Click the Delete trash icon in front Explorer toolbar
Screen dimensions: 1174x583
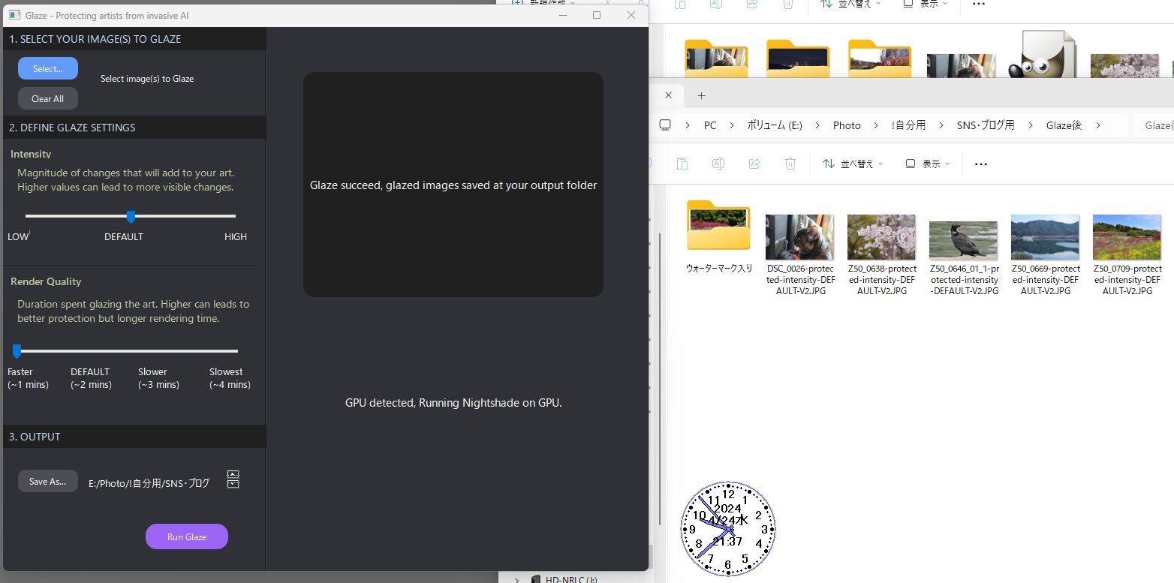click(x=790, y=164)
